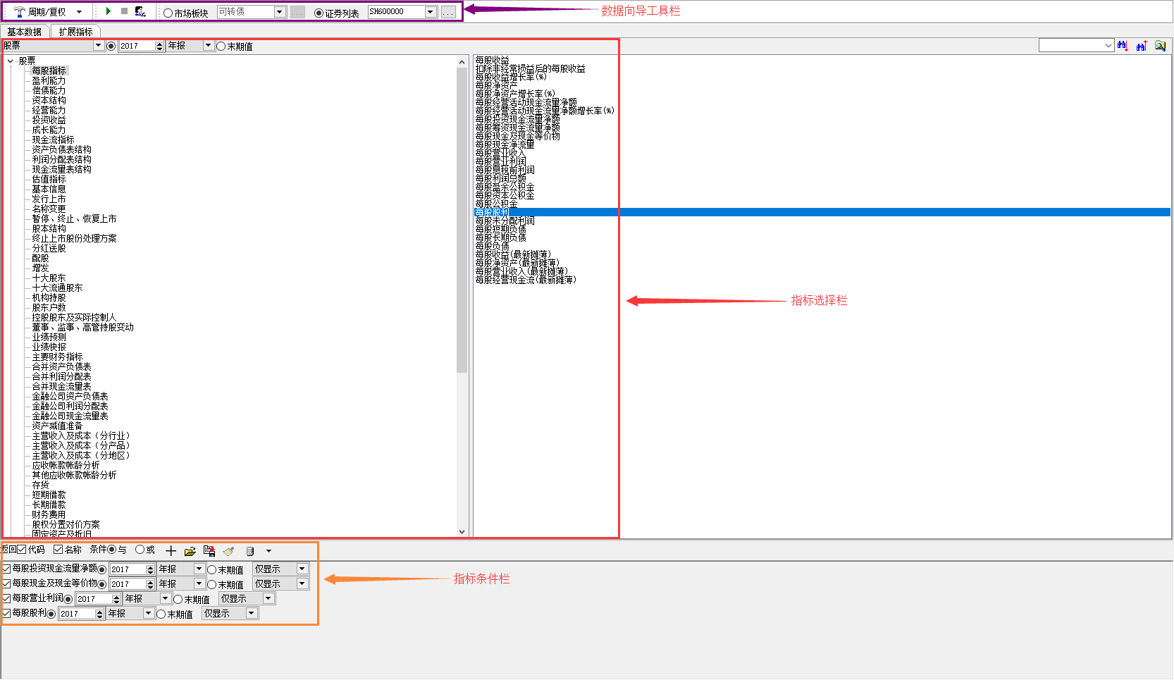Click the find previous binoculars icon
Viewport: 1174px width, 680px height.
point(1142,46)
